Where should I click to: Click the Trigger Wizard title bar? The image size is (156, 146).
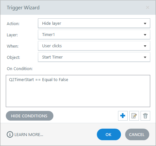[x=75, y=7]
